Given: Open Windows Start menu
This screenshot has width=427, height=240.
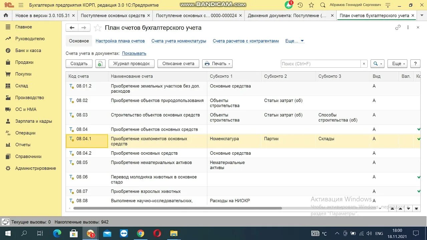Looking at the screenshot, I should click(8, 233).
